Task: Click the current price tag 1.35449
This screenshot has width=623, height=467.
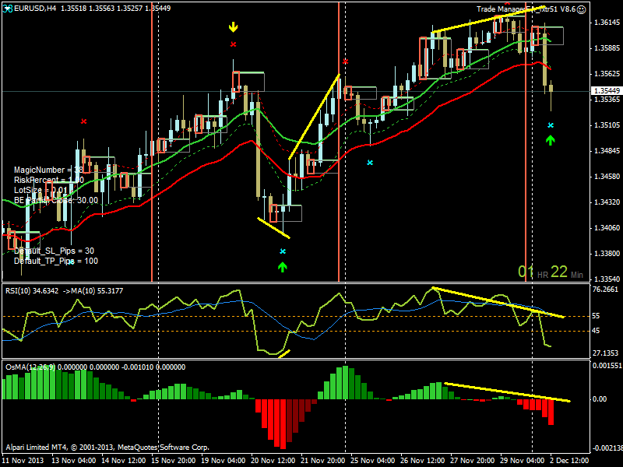Action: [607, 91]
